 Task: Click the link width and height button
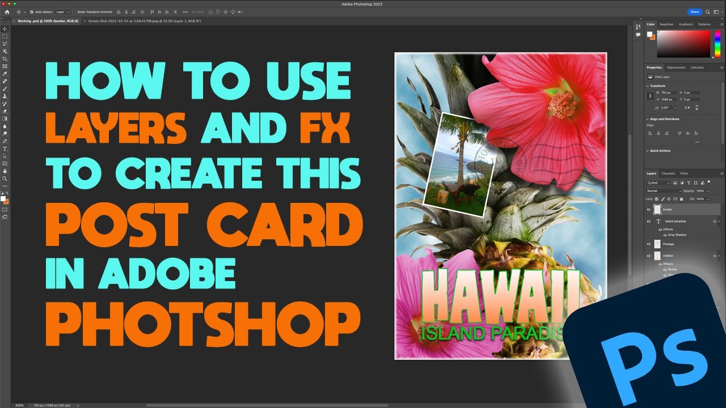[650, 96]
